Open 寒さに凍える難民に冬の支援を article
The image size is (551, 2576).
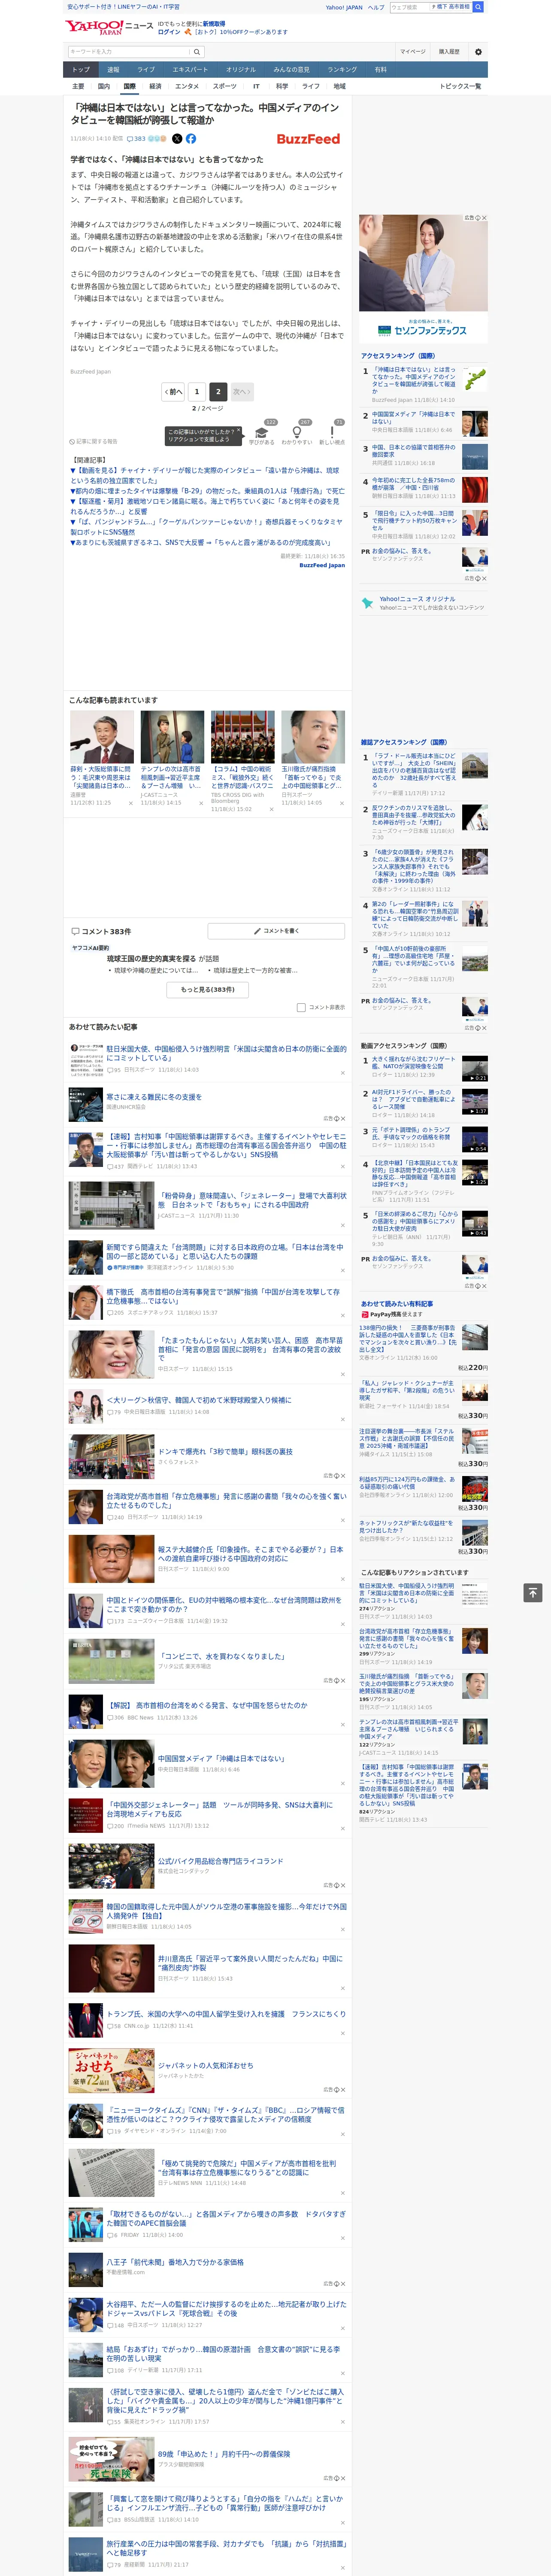[154, 1097]
